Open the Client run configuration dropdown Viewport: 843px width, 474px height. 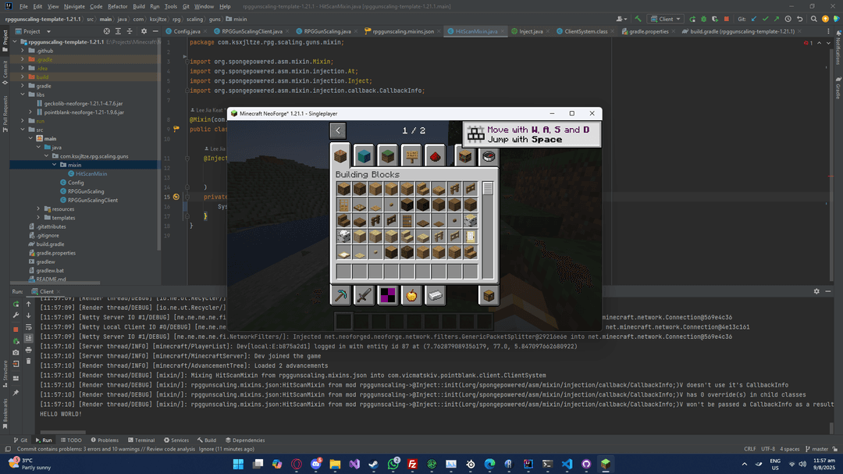(666, 19)
